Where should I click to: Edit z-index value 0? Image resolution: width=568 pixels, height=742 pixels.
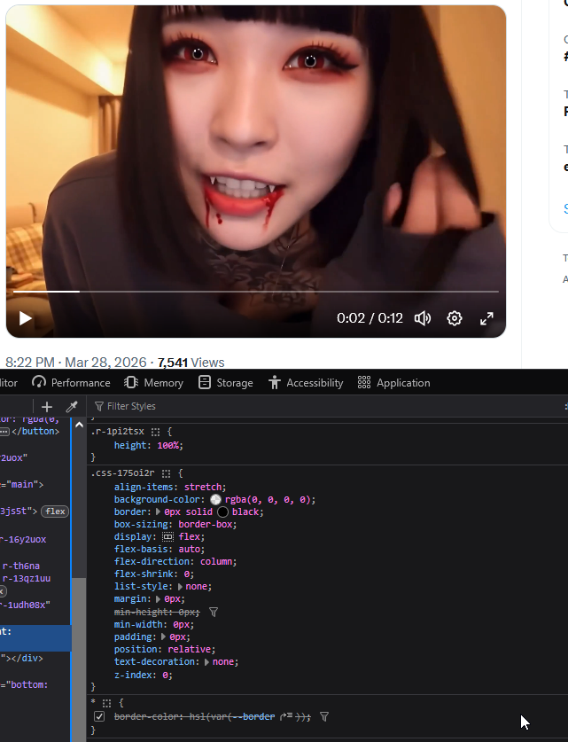pyautogui.click(x=165, y=675)
